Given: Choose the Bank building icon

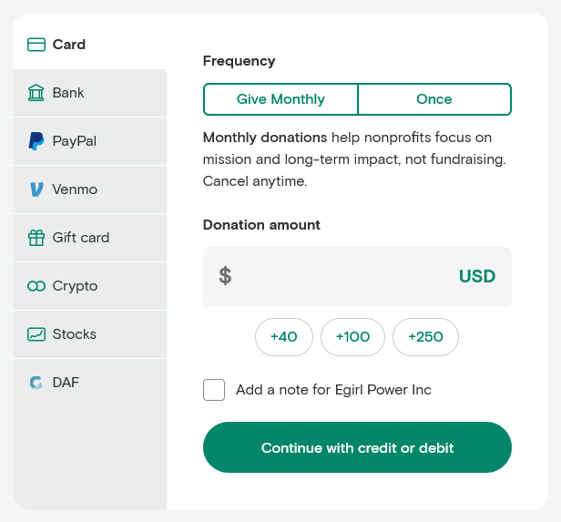Looking at the screenshot, I should coord(36,93).
